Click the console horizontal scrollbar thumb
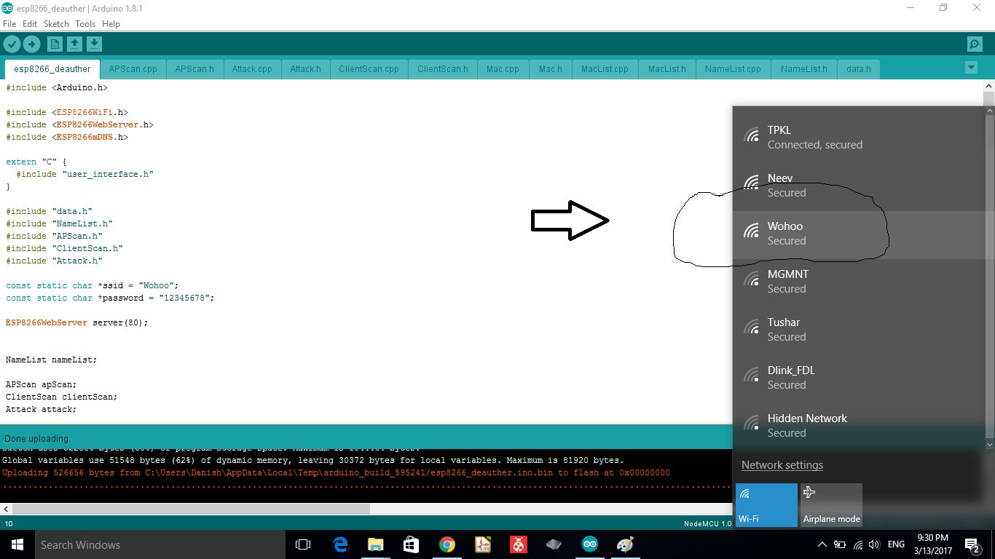This screenshot has height=559, width=995. click(x=191, y=510)
